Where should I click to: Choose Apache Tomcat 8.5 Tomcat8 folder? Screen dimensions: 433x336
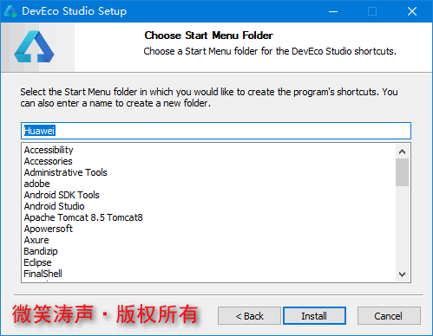click(83, 217)
